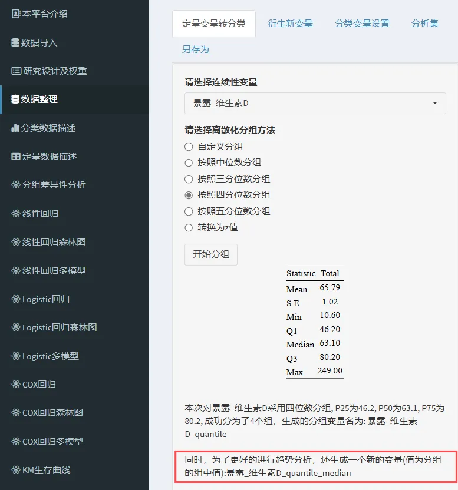Image resolution: width=458 pixels, height=490 pixels.
Task: Click the Max value 249.00
Action: [x=330, y=370]
